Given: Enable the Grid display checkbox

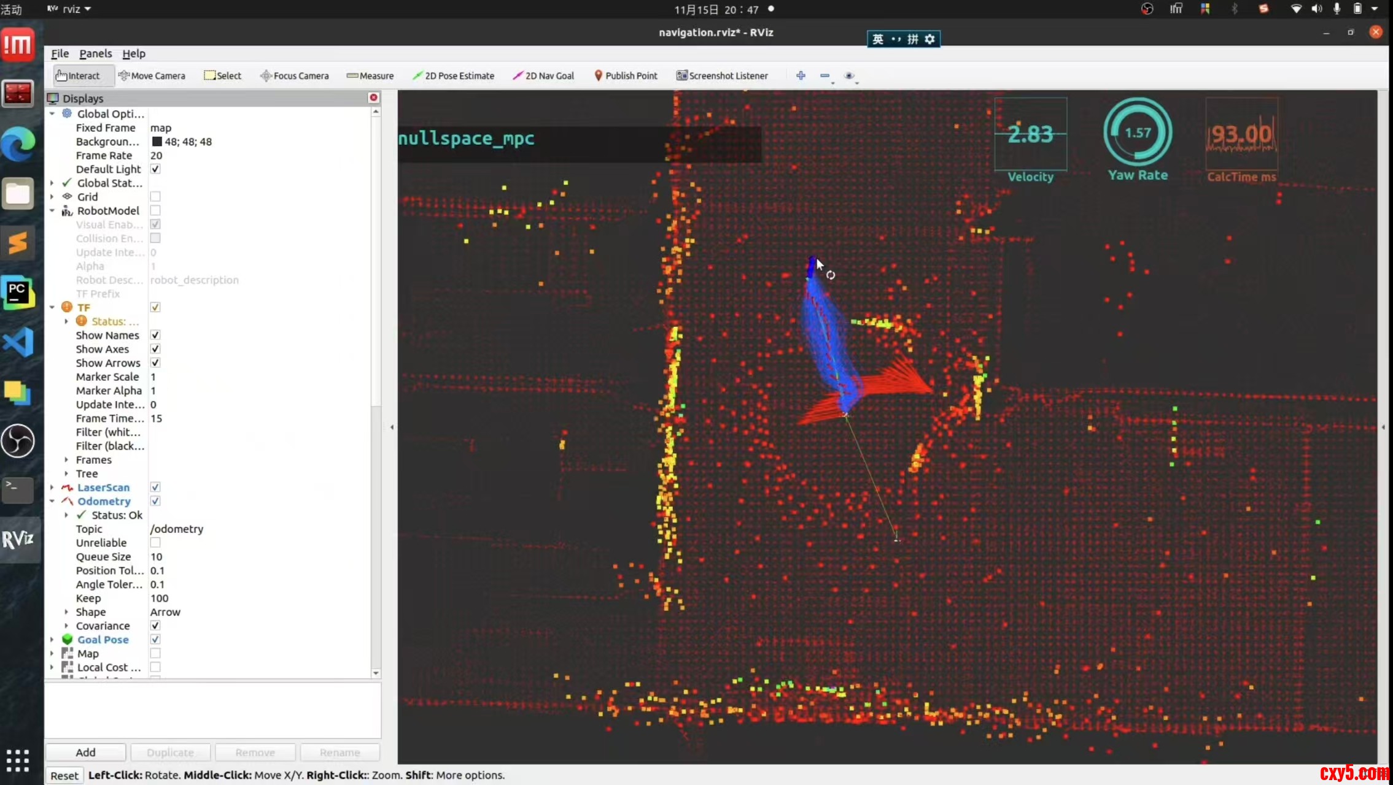Looking at the screenshot, I should [x=155, y=197].
